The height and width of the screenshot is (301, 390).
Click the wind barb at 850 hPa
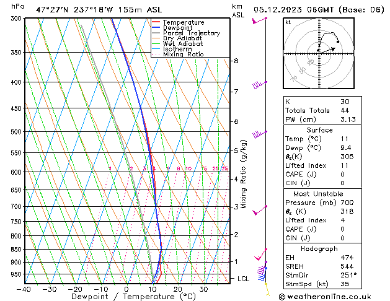click(260, 255)
